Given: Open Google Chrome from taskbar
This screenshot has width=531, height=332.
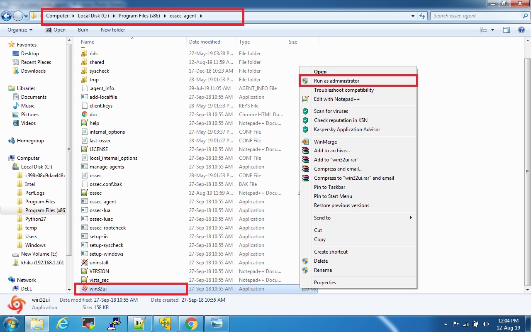Looking at the screenshot, I should coord(191,324).
